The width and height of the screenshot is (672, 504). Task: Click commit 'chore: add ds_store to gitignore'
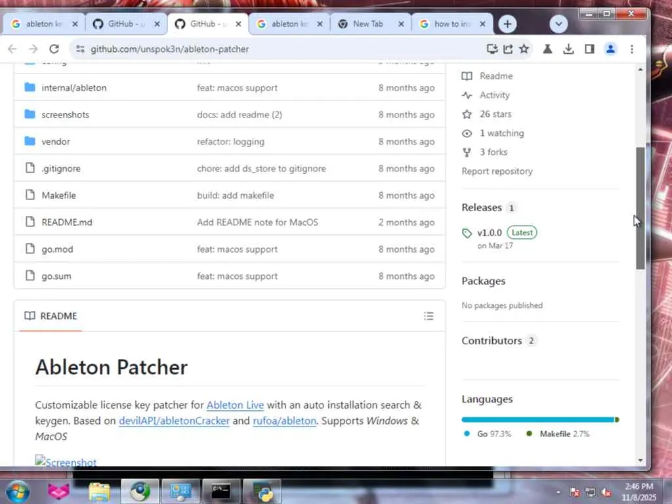click(261, 169)
